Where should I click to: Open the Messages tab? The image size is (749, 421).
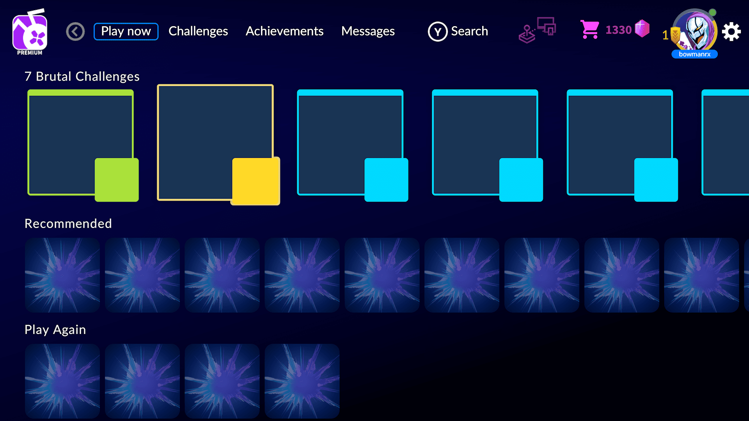(368, 31)
